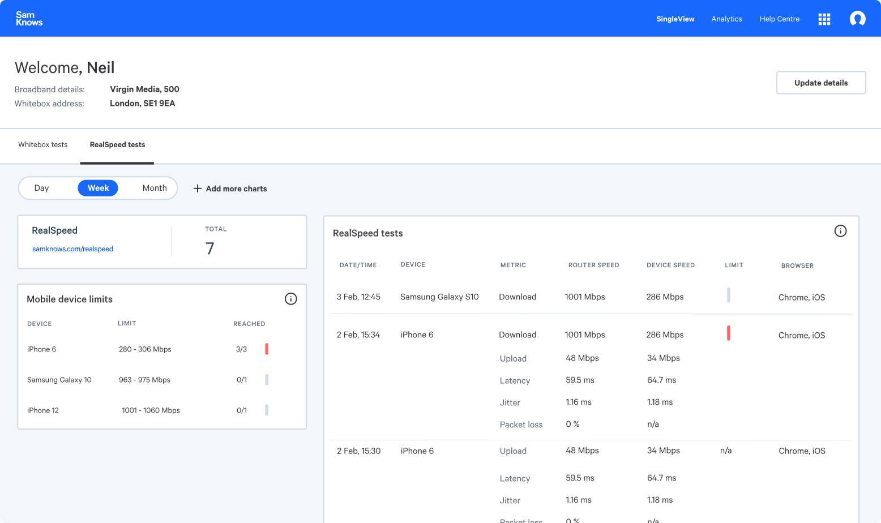Show info for RealSpeed tests panel
The height and width of the screenshot is (523, 881).
(x=840, y=231)
